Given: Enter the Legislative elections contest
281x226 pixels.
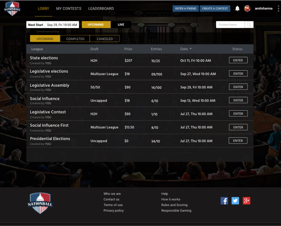Looking at the screenshot, I should (x=238, y=73).
